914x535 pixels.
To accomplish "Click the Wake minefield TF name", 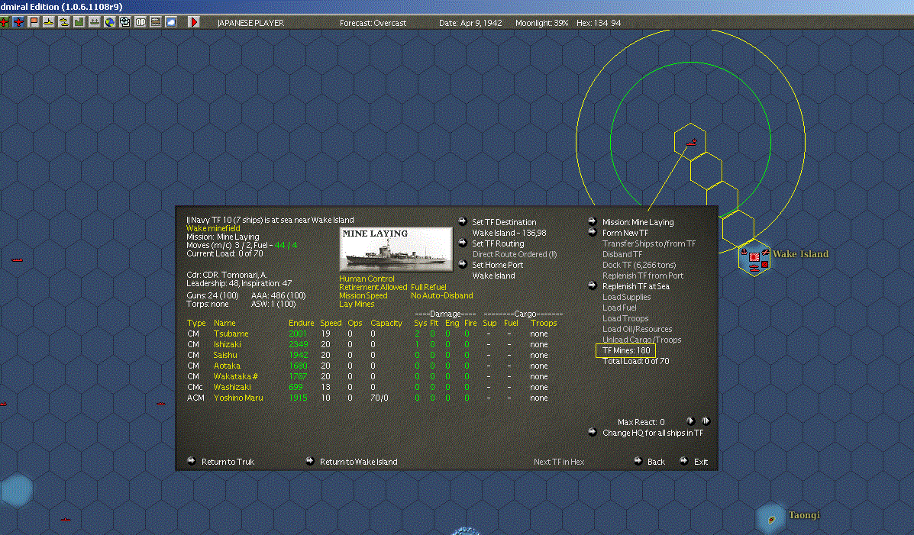I will tap(213, 228).
